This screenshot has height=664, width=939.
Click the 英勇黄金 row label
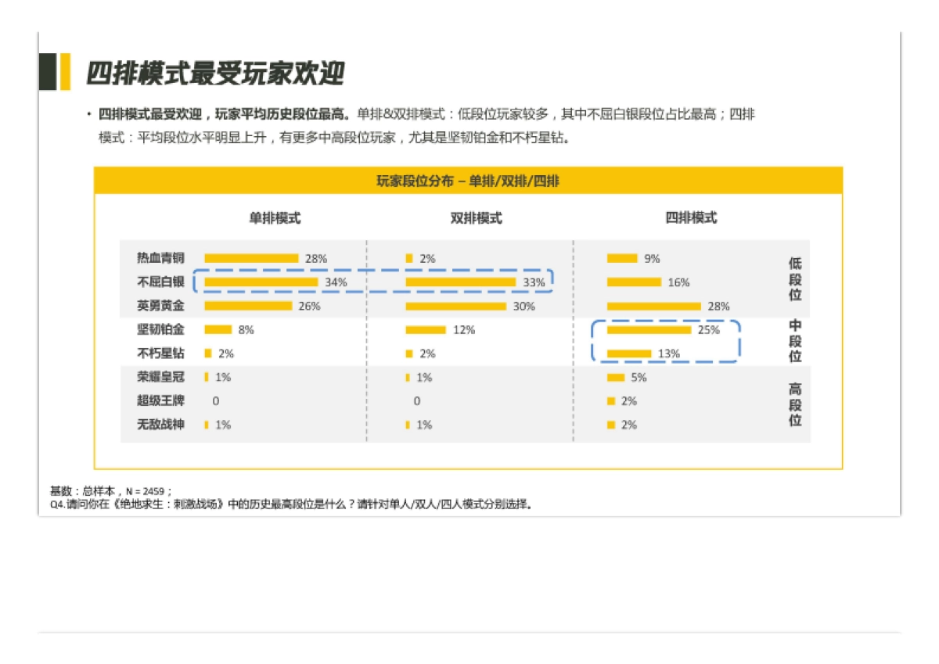pyautogui.click(x=160, y=306)
